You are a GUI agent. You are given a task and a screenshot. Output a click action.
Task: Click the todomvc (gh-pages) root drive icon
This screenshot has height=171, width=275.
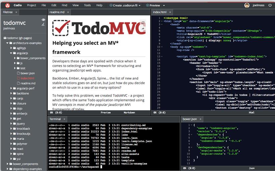5,38
